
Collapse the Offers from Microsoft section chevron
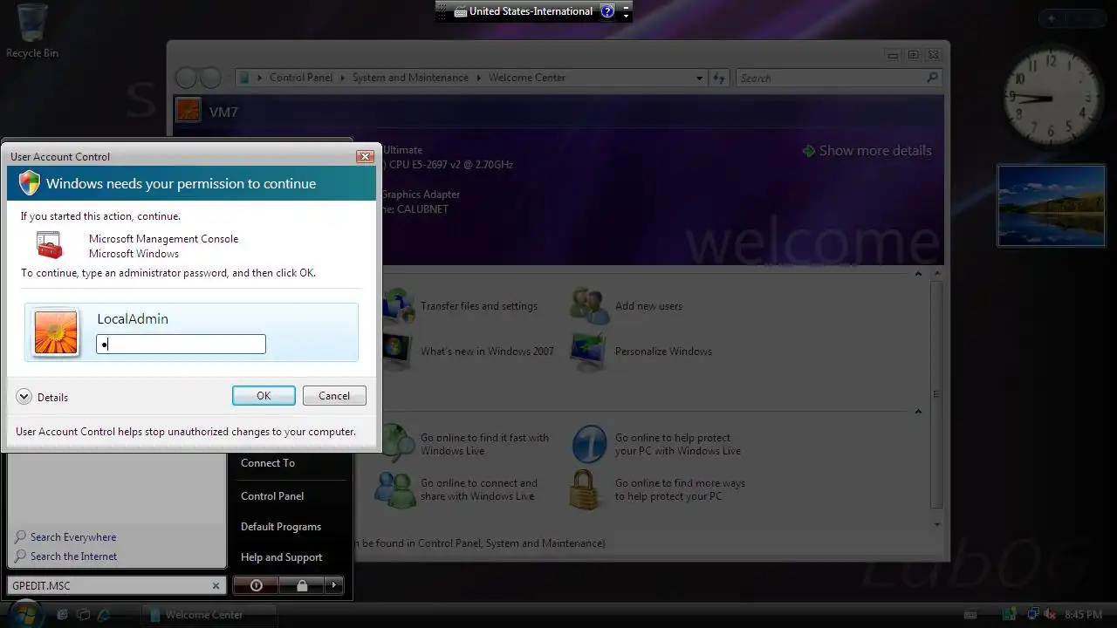(x=918, y=412)
